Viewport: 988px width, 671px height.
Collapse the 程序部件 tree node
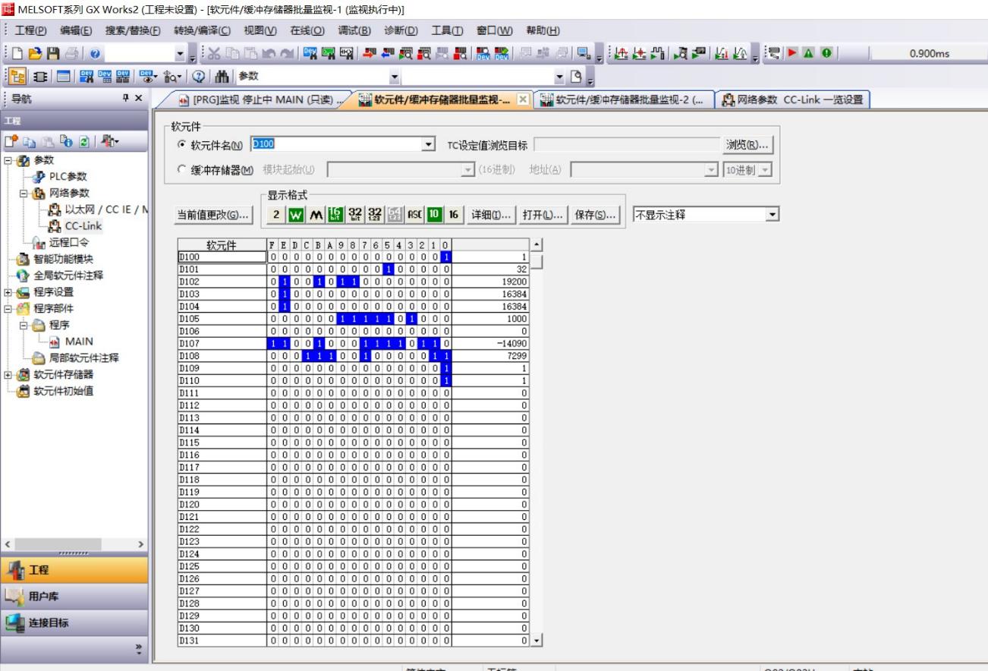click(x=8, y=308)
